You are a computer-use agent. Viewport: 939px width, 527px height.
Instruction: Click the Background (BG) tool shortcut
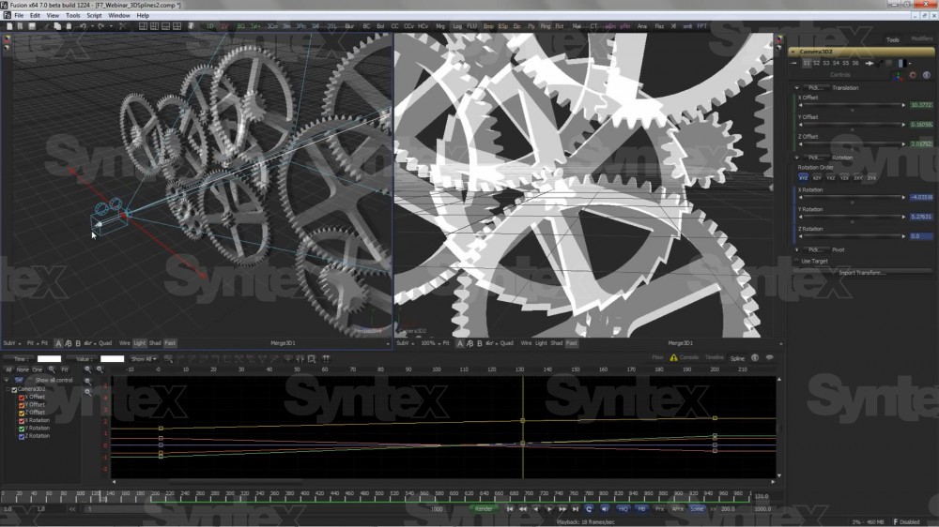pyautogui.click(x=239, y=26)
